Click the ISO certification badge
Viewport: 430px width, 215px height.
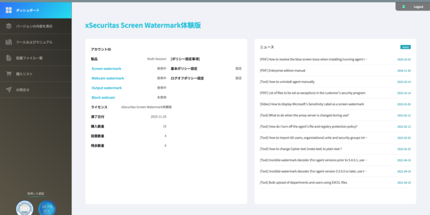(24, 208)
